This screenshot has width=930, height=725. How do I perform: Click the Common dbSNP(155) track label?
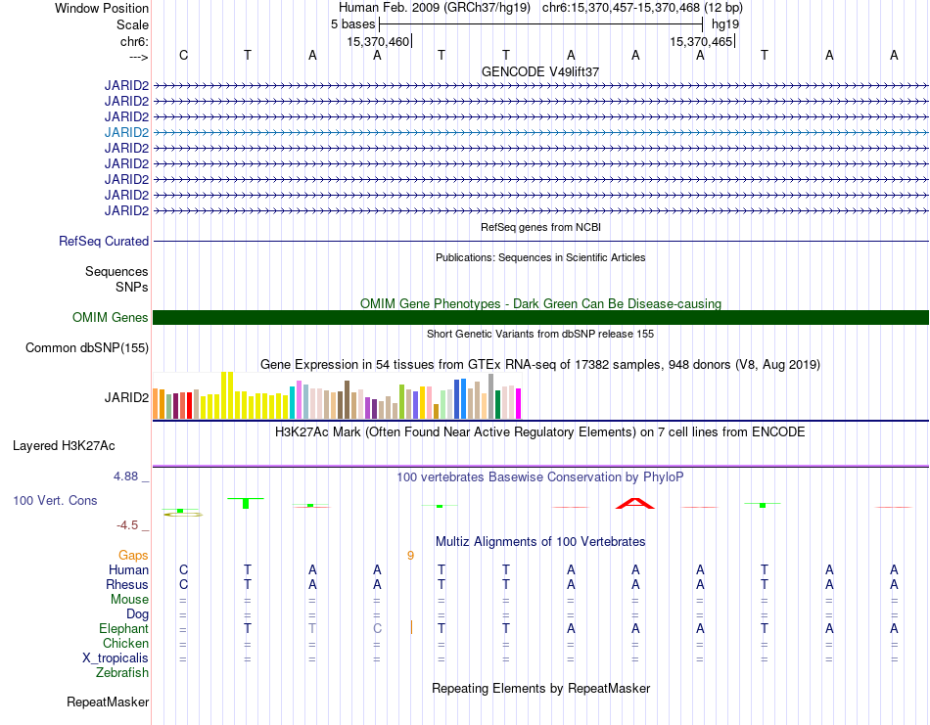[87, 348]
